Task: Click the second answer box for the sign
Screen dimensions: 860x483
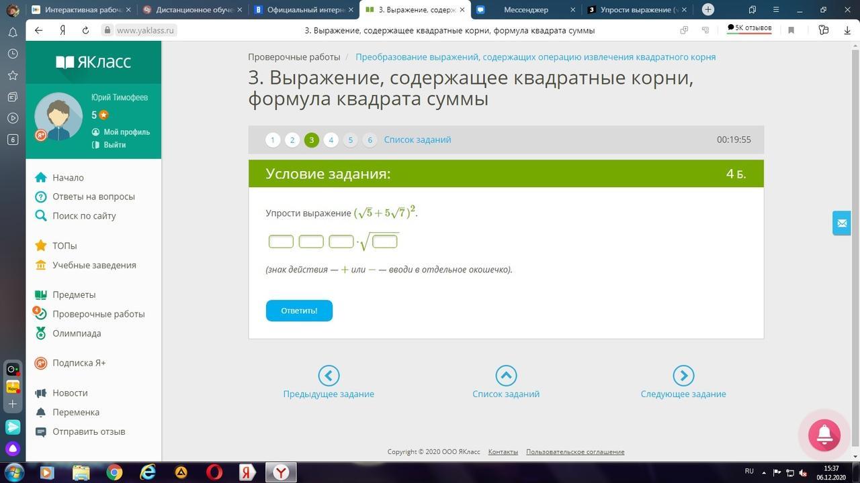Action: pyautogui.click(x=311, y=241)
